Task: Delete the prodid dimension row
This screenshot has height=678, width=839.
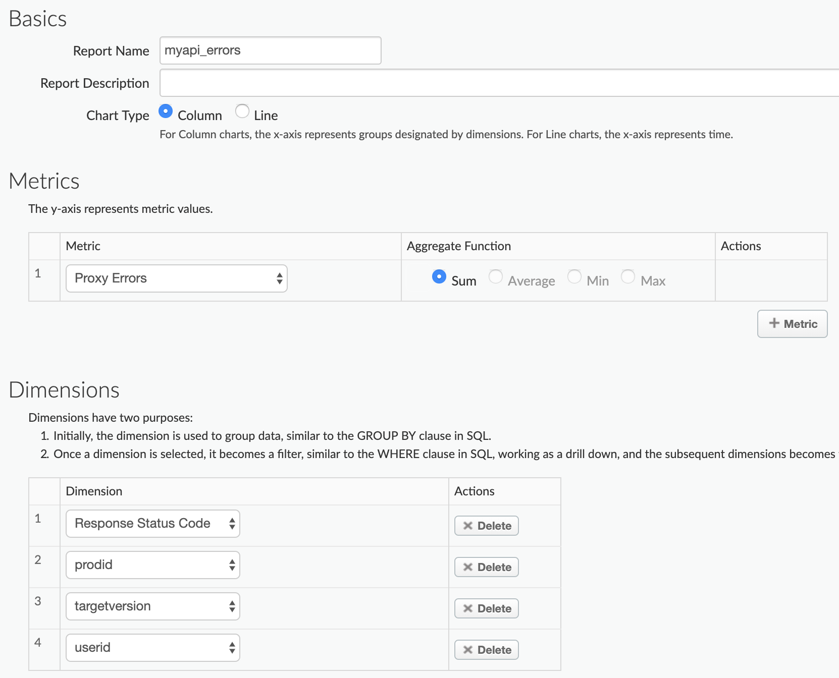Action: tap(487, 567)
